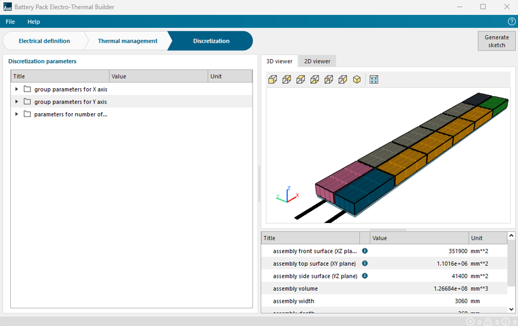
Task: Expand group parameters for X axis
Action: coord(17,89)
